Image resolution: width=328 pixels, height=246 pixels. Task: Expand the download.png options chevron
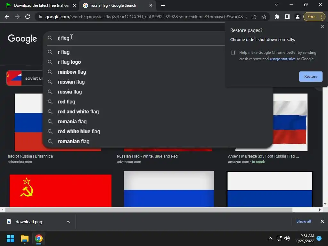(68, 222)
